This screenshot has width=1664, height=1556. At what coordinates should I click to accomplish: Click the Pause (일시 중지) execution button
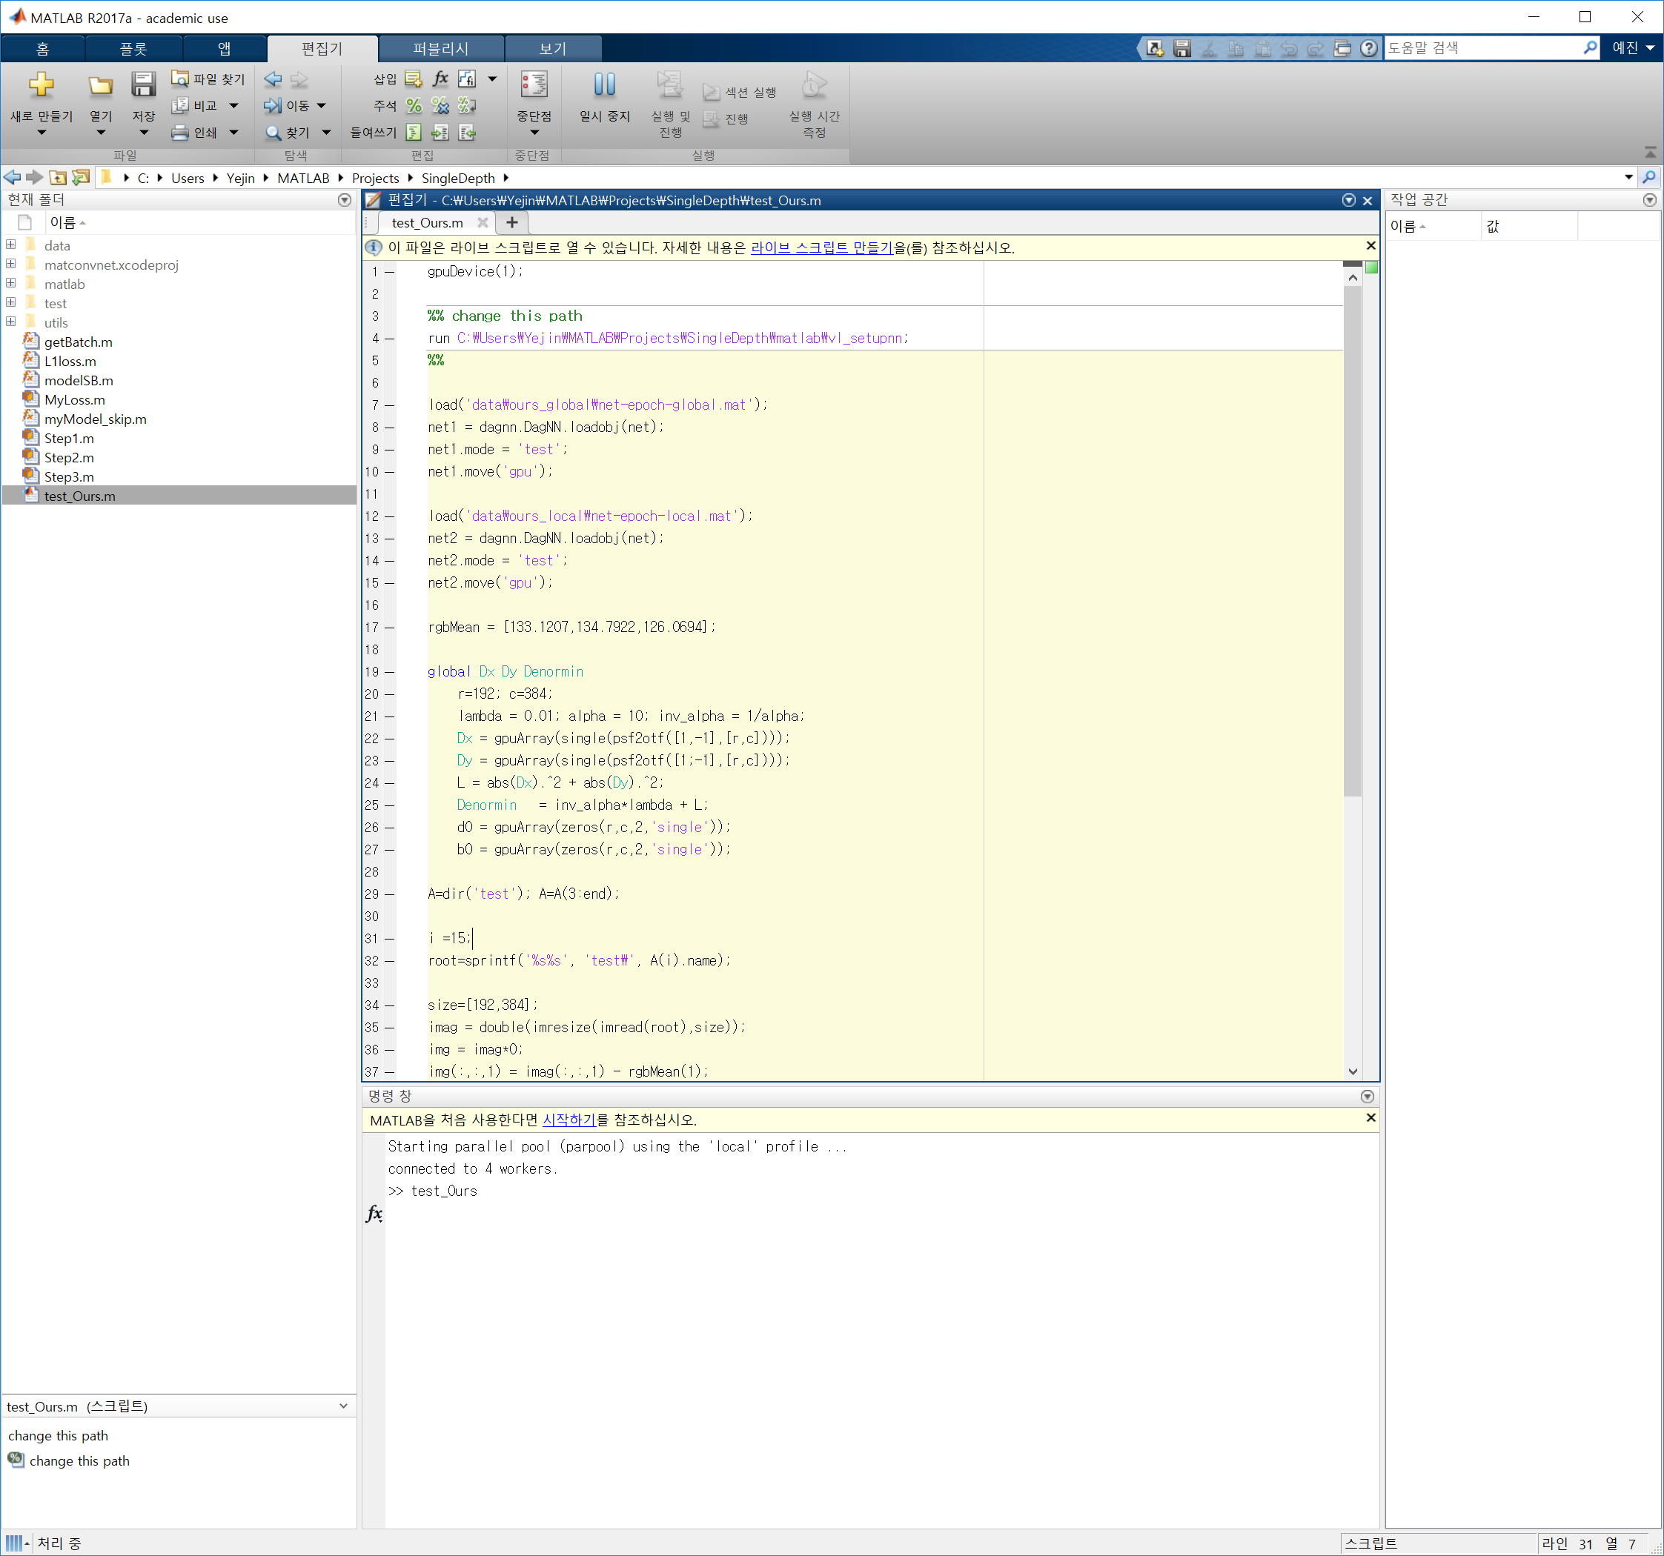604,85
